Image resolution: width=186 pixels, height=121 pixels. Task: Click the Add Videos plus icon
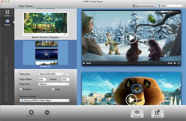(31, 112)
